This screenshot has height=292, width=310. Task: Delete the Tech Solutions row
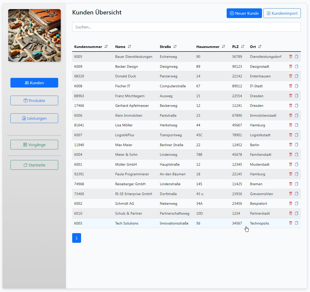290,223
